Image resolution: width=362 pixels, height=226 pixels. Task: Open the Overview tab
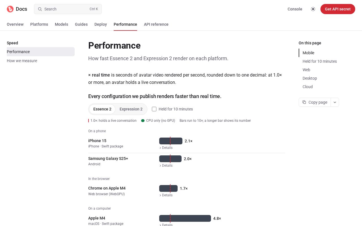[15, 24]
